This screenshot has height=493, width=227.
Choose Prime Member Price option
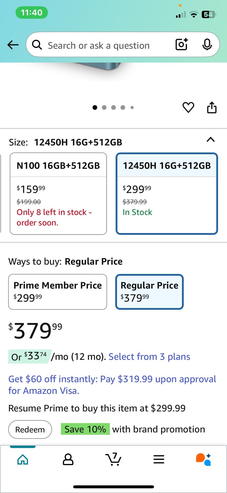tap(58, 292)
